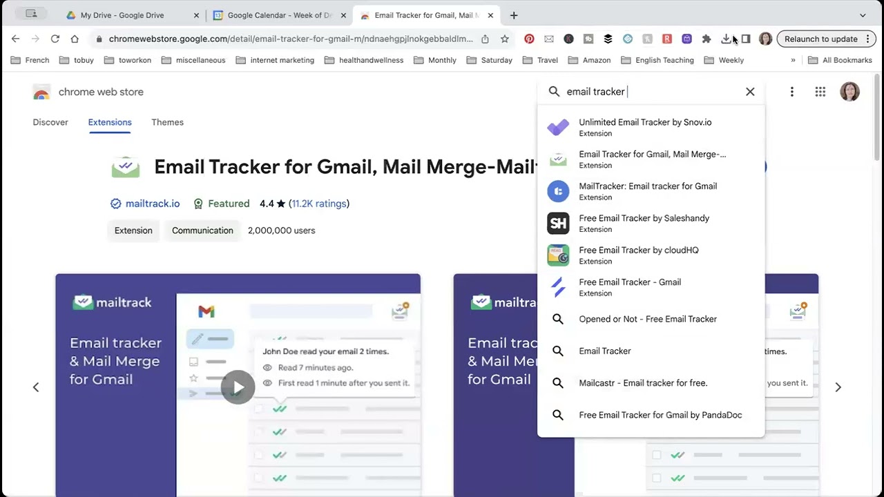Open the French bookmarks folder
This screenshot has width=884, height=497.
coord(30,60)
